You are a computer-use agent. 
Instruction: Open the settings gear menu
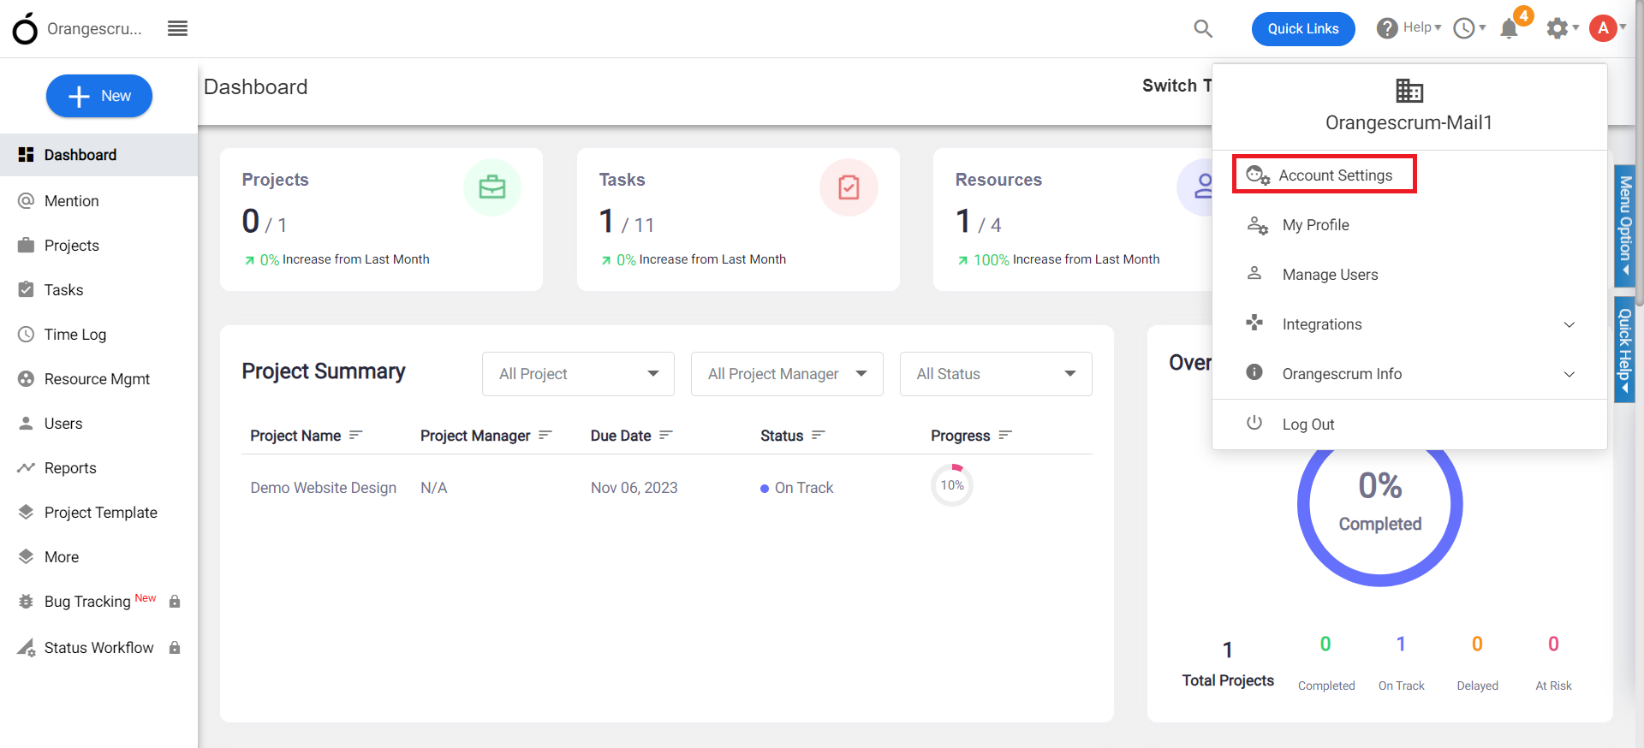tap(1562, 28)
